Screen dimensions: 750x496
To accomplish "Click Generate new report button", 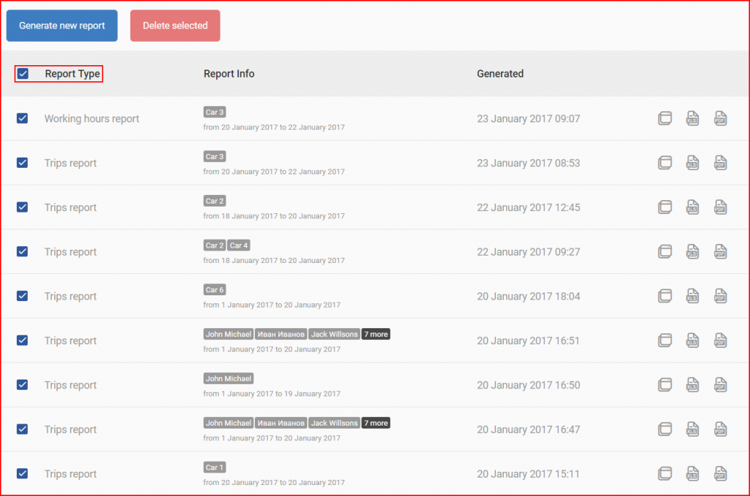I will [62, 26].
